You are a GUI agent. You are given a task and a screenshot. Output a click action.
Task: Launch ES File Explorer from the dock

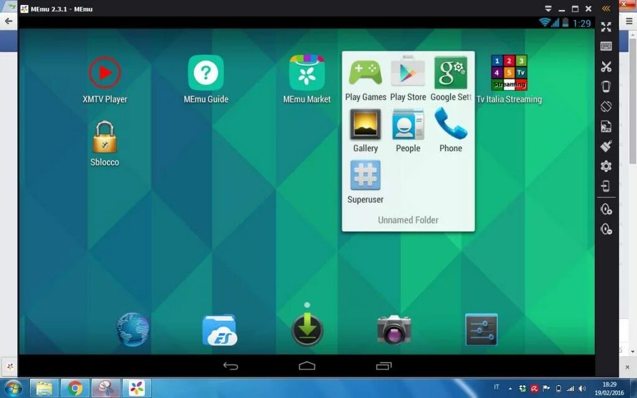pos(220,330)
